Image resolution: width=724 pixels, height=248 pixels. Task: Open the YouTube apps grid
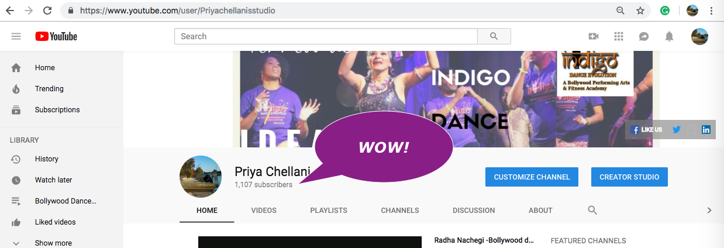pos(619,36)
